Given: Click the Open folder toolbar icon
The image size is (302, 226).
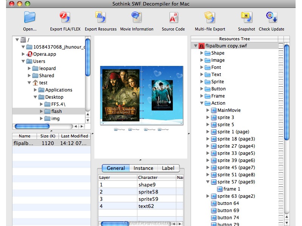Looking at the screenshot, I should click(x=30, y=17).
